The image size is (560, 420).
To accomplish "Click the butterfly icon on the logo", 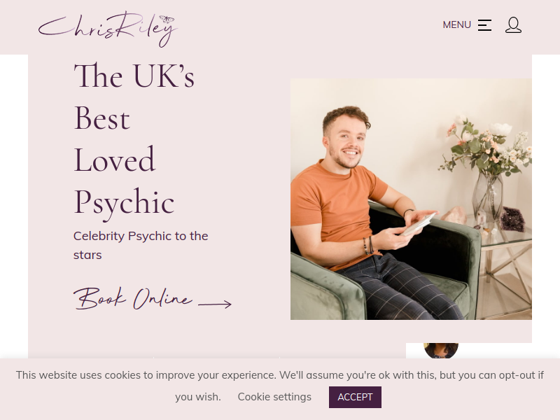I will pos(167,20).
